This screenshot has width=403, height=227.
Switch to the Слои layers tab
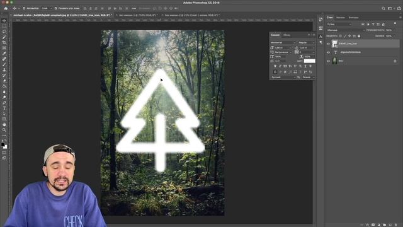coord(330,18)
